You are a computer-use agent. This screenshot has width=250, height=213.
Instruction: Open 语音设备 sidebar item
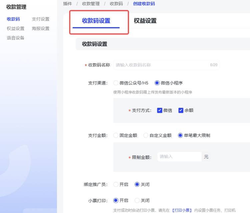click(x=15, y=38)
